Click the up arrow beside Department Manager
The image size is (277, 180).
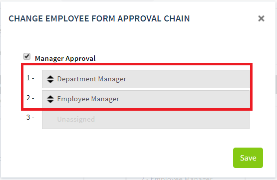click(50, 77)
